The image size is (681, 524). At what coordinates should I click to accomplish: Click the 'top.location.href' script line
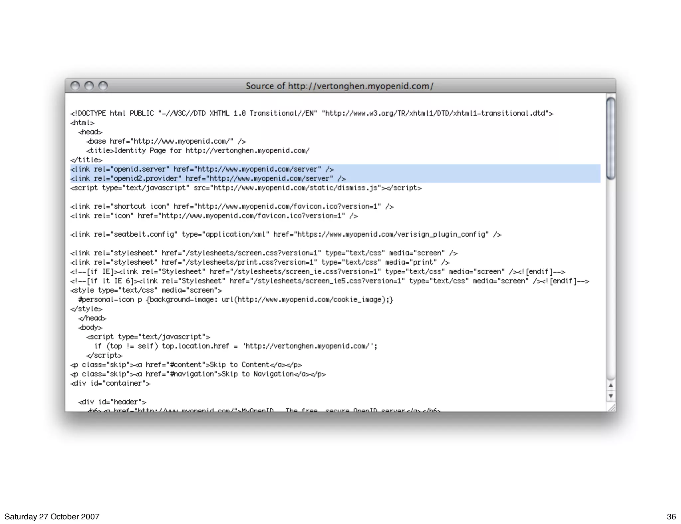(236, 346)
